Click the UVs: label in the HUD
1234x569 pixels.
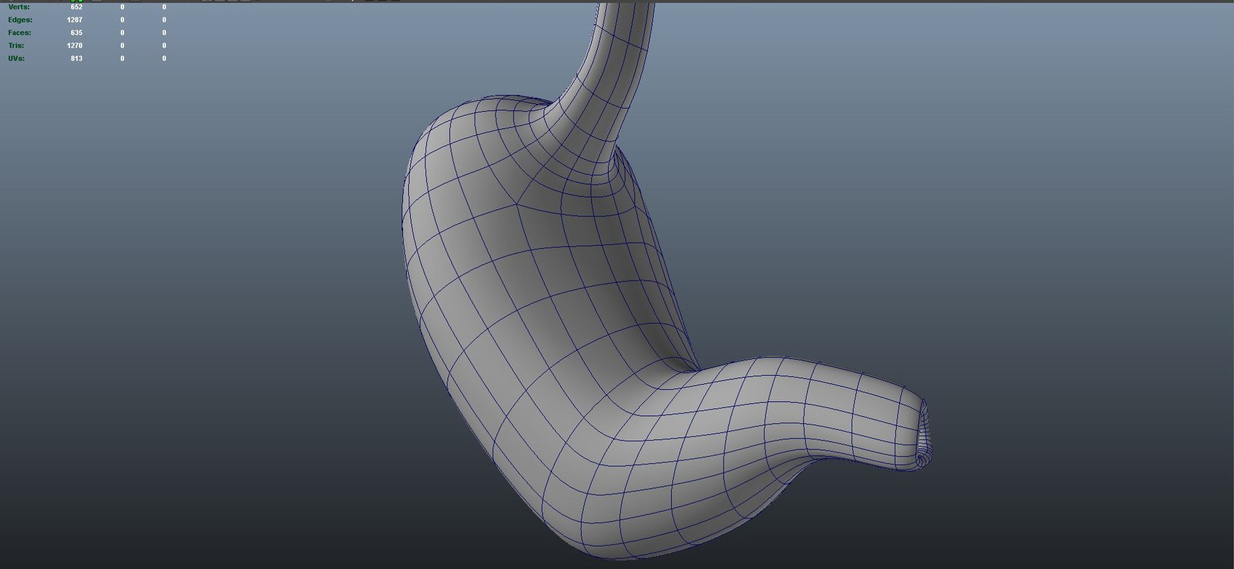pyautogui.click(x=16, y=58)
